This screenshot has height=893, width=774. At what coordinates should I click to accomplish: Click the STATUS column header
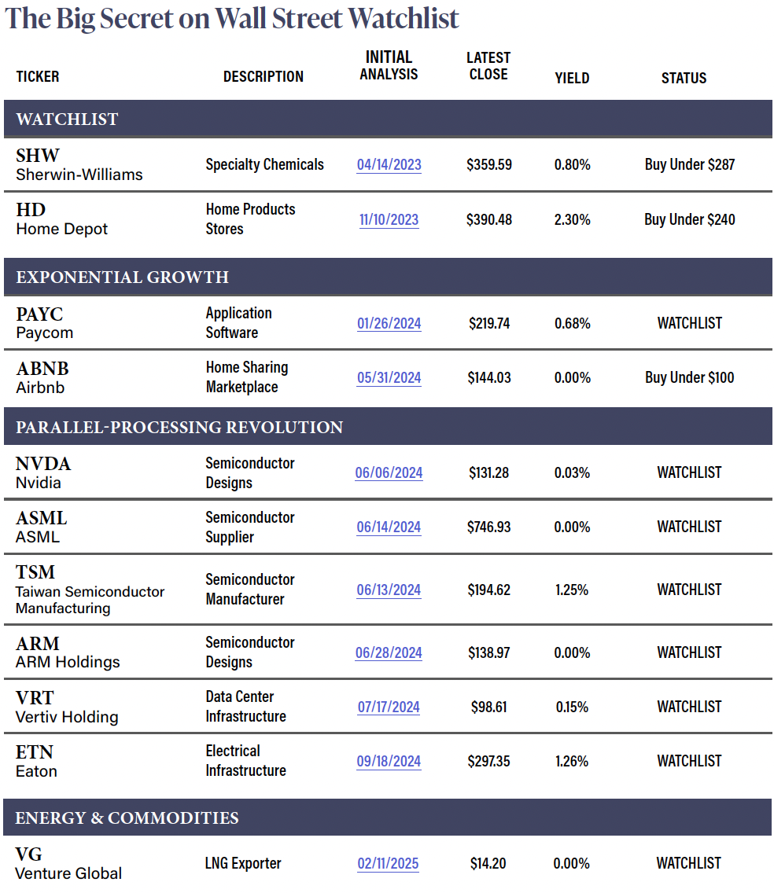coord(684,78)
